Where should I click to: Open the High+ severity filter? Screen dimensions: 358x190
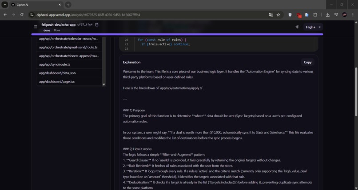click(313, 27)
